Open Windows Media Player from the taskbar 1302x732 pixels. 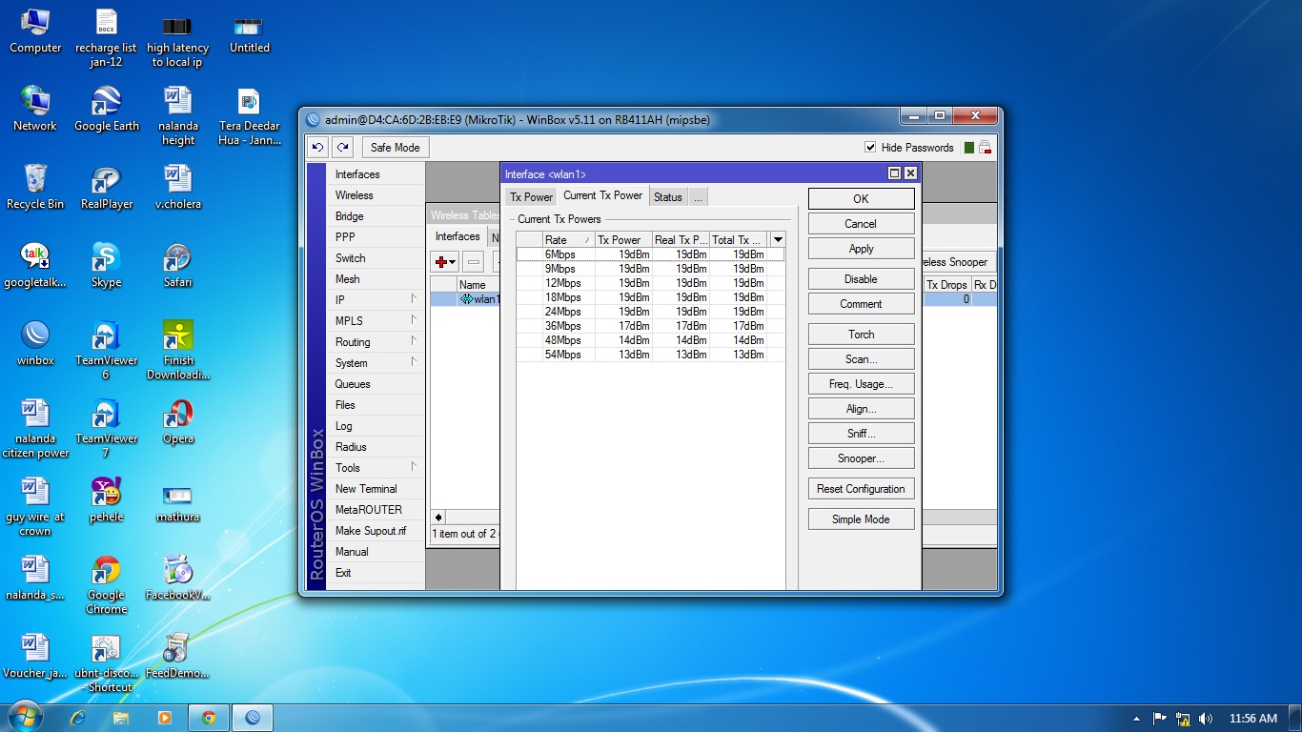[x=165, y=718]
